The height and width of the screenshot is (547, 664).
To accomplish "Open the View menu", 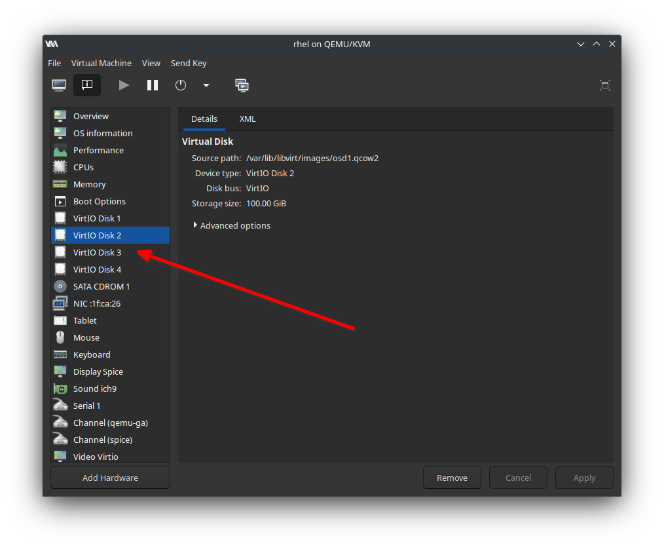I will [x=151, y=63].
